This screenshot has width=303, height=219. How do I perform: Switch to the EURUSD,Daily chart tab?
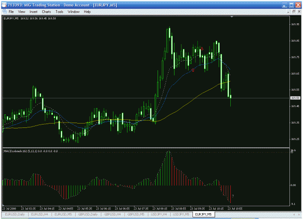coord(15,214)
